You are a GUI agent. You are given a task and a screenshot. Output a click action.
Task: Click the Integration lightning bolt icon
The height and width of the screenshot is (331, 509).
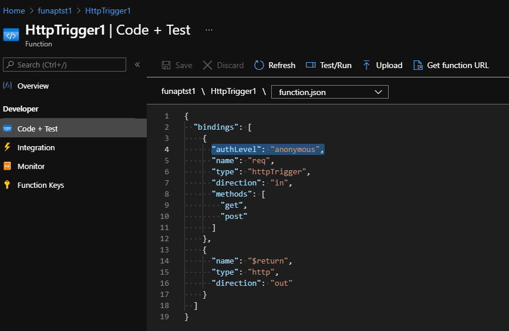click(7, 147)
